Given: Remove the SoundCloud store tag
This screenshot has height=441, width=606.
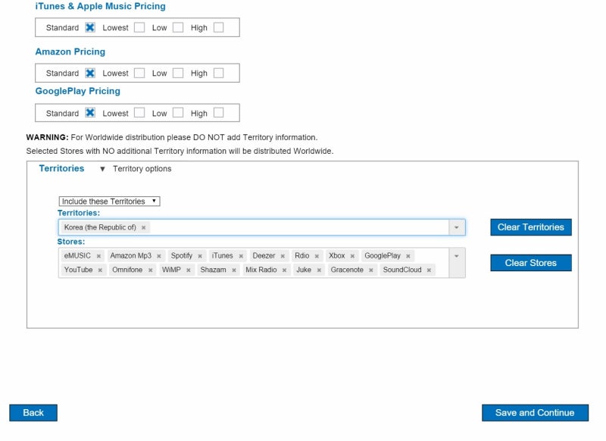Looking at the screenshot, I should (x=429, y=271).
